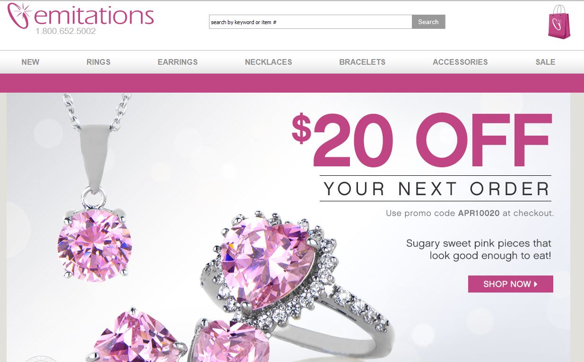The height and width of the screenshot is (362, 584).
Task: Click the emitations brand name text
Action: coord(94,15)
